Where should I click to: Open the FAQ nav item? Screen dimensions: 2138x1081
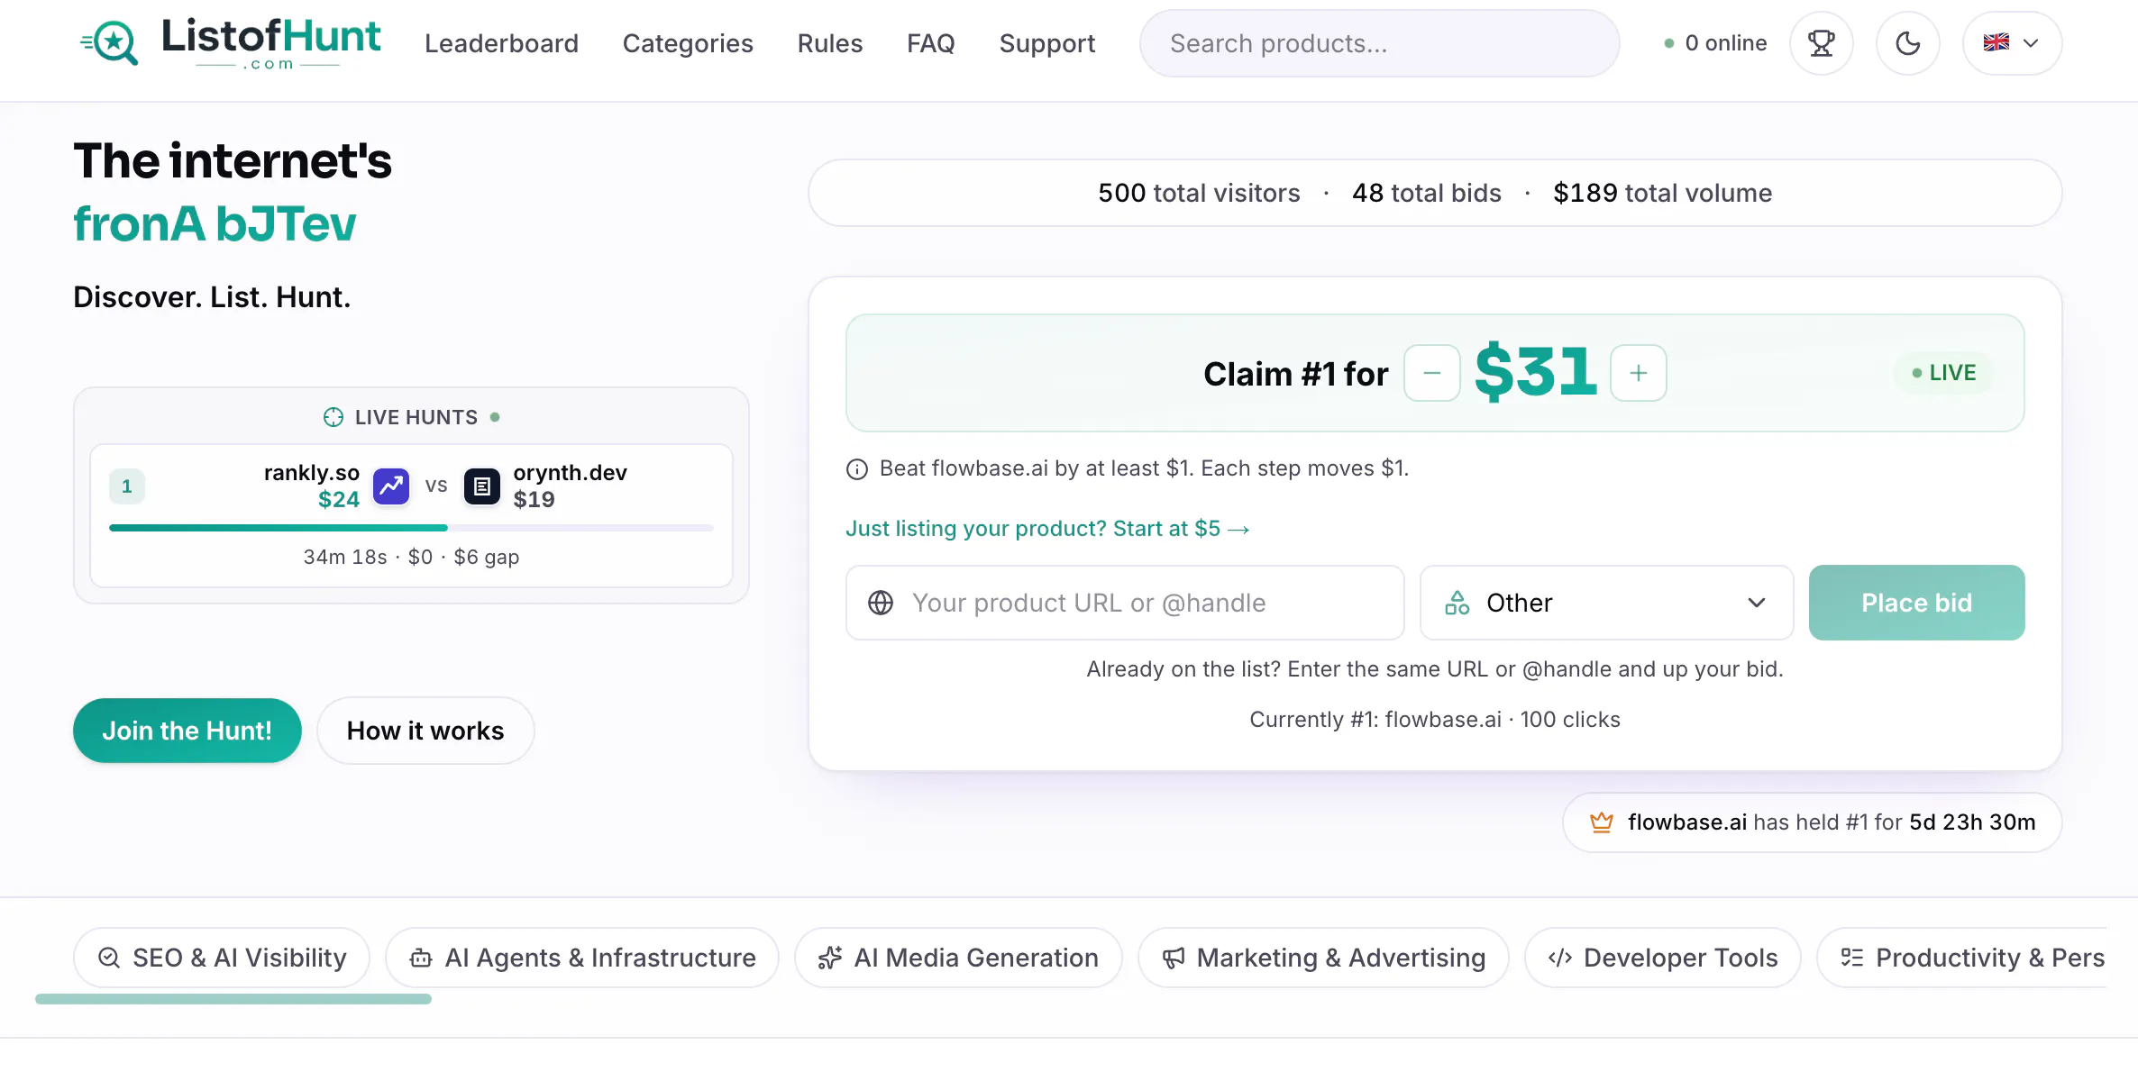click(x=931, y=43)
